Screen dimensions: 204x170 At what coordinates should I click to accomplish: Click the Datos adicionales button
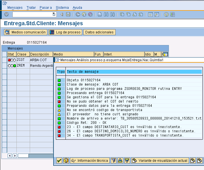pyautogui.click(x=99, y=32)
